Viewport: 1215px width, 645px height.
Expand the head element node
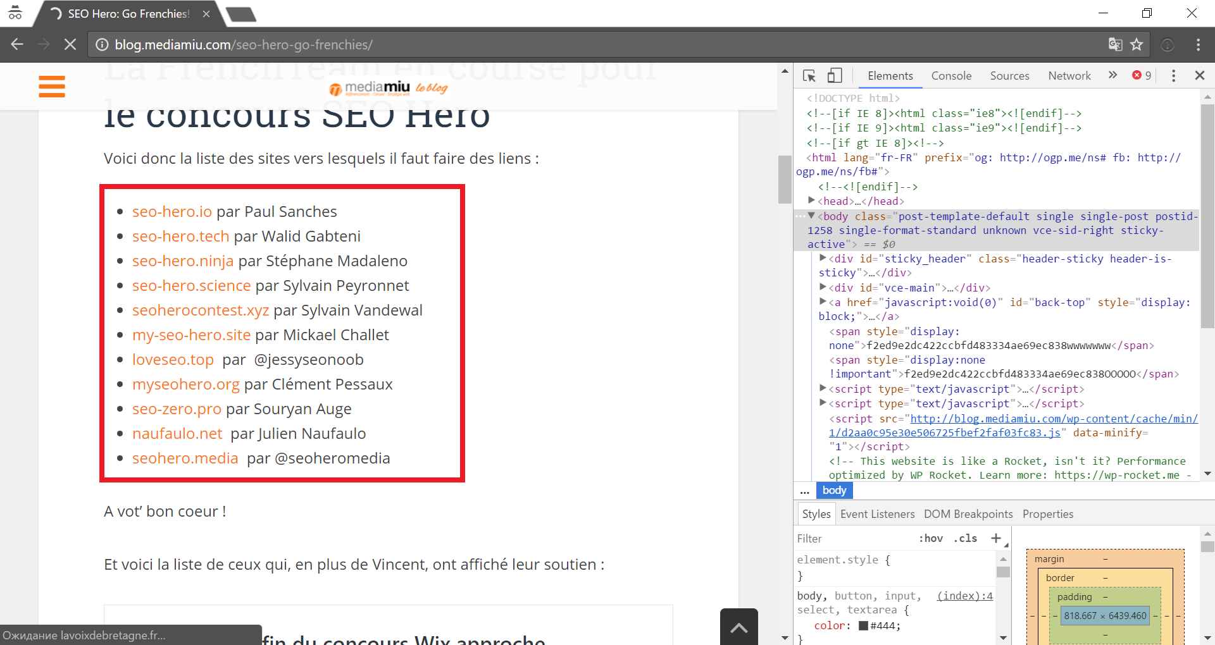click(811, 200)
